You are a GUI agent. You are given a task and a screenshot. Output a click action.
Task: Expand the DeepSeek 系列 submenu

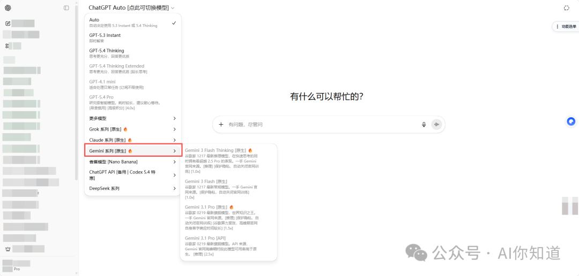(x=132, y=189)
